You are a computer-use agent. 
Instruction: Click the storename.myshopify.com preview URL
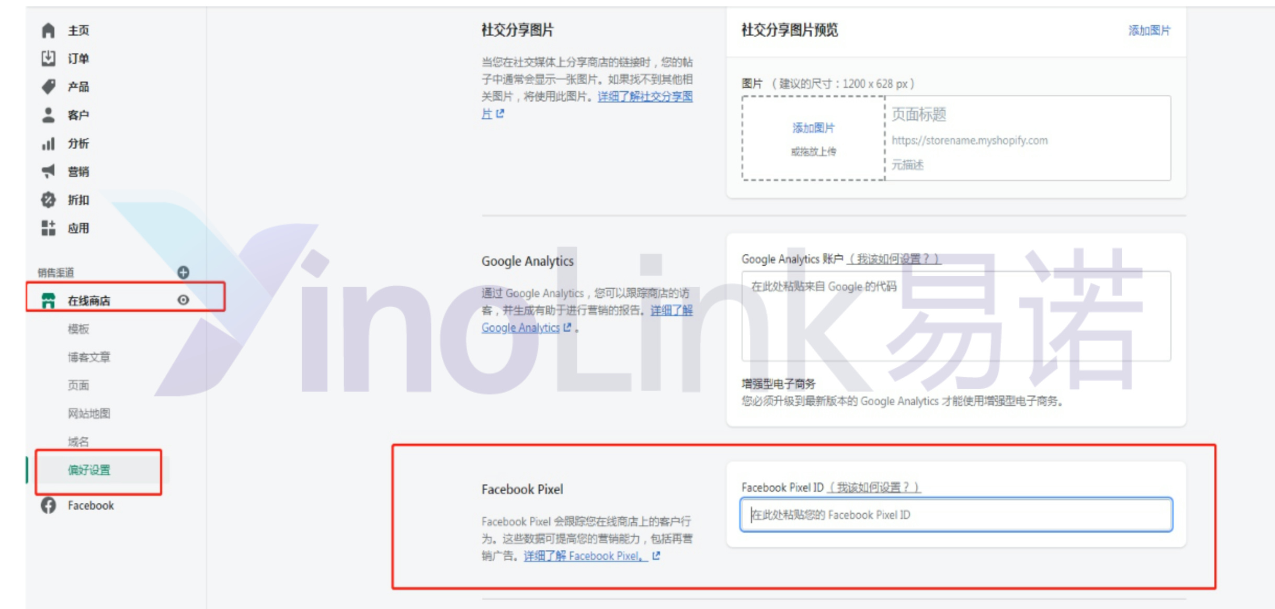[970, 140]
